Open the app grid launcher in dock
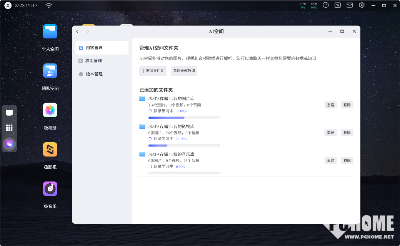This screenshot has height=246, width=400. coord(9,128)
